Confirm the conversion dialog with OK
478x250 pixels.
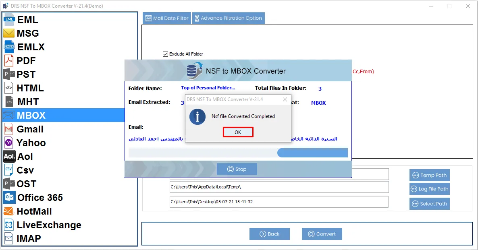pyautogui.click(x=238, y=132)
